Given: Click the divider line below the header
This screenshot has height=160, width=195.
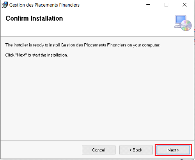Looking at the screenshot, I should (x=97, y=37).
